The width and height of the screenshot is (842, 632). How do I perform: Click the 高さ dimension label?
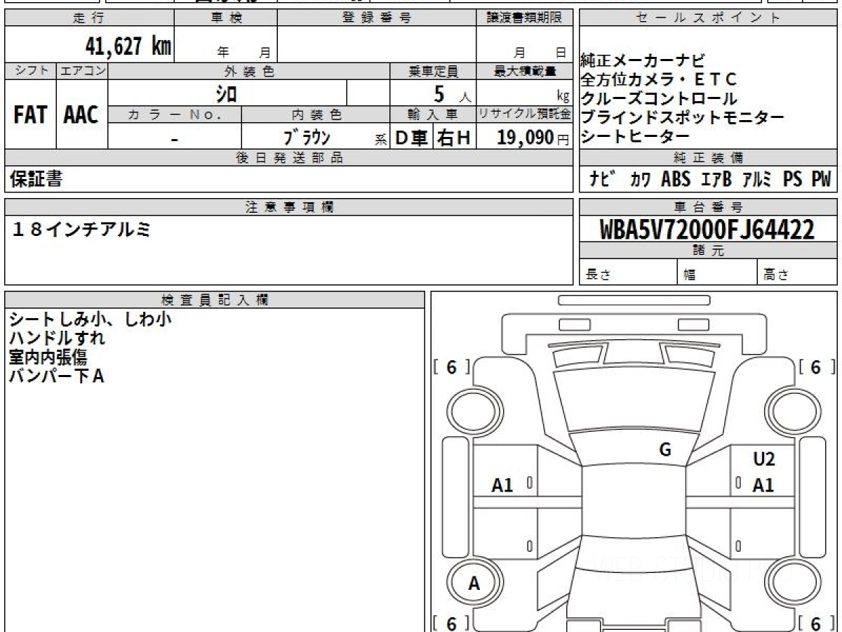(777, 275)
